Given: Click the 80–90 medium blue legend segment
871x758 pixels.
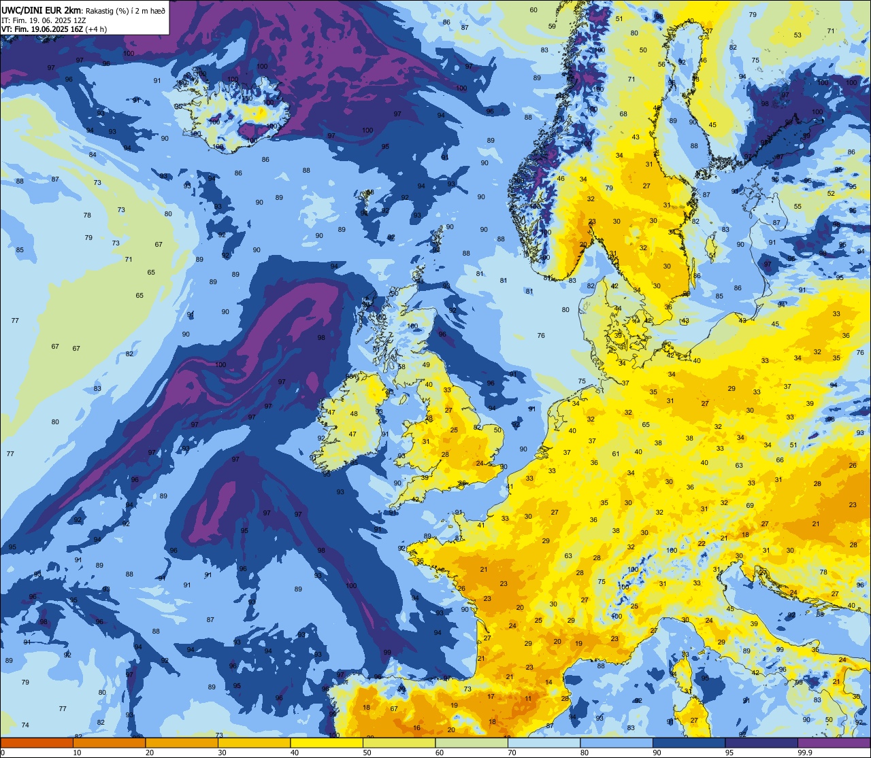Looking at the screenshot, I should 617,743.
